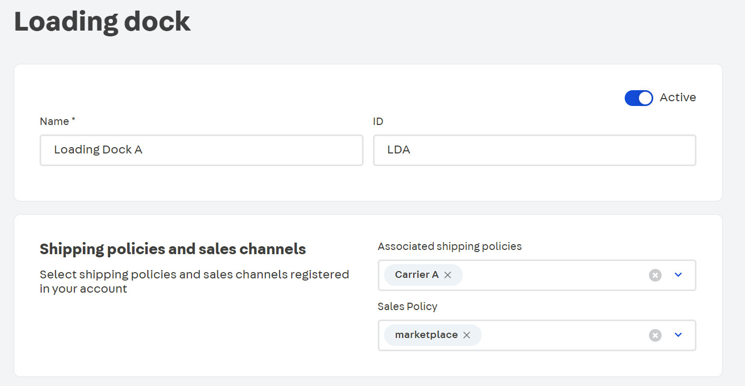Click the marketplace tag text
This screenshot has width=745, height=386.
(426, 335)
